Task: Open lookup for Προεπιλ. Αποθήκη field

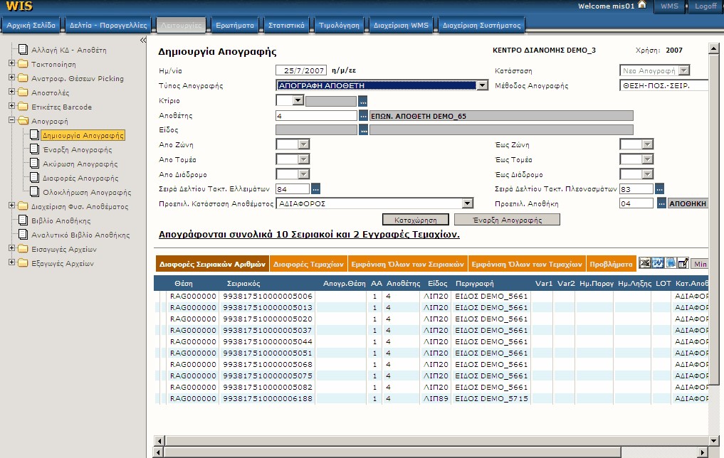Action: 661,203
